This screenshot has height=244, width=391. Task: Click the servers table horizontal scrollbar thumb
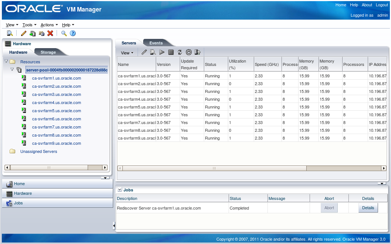click(215, 168)
